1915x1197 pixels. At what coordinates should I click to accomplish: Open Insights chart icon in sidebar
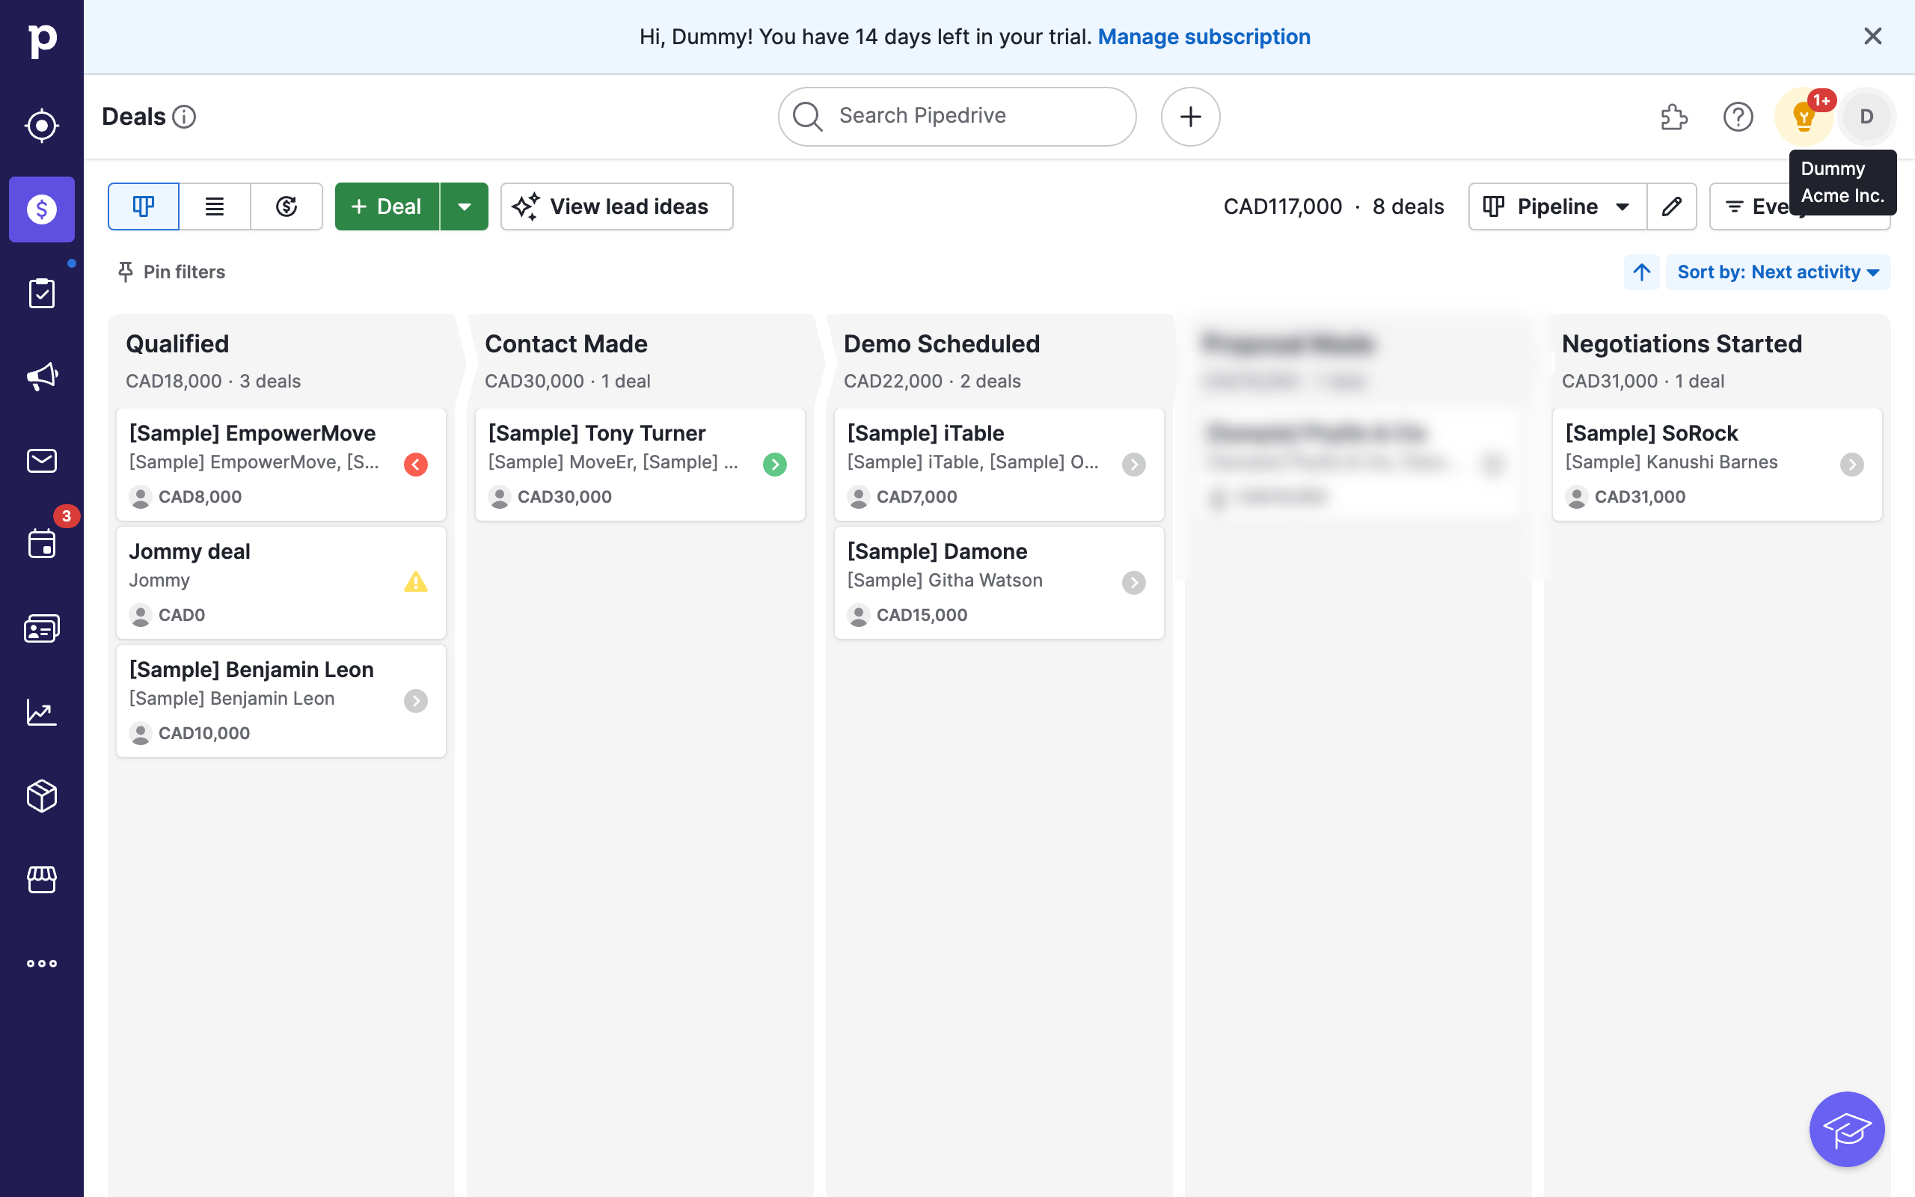coord(41,711)
